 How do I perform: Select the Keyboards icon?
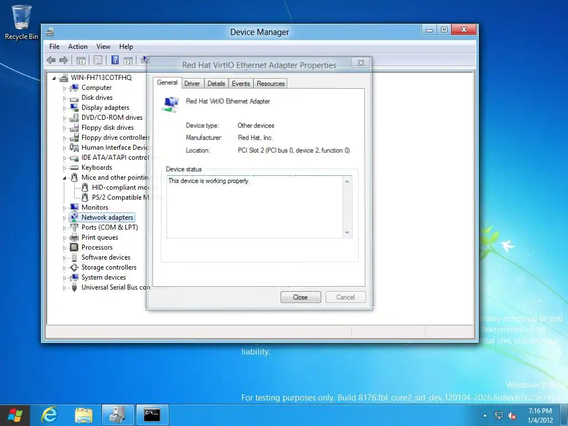point(74,168)
